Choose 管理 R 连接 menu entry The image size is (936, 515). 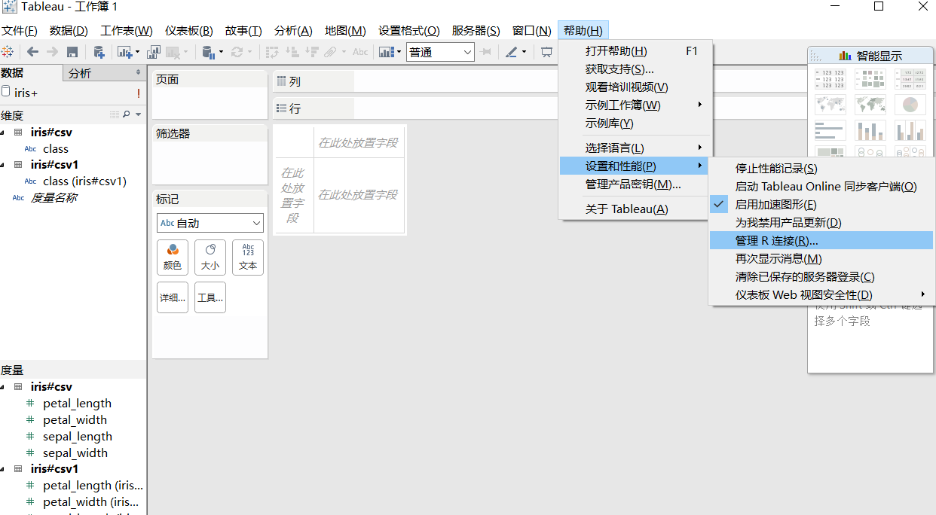(x=821, y=241)
